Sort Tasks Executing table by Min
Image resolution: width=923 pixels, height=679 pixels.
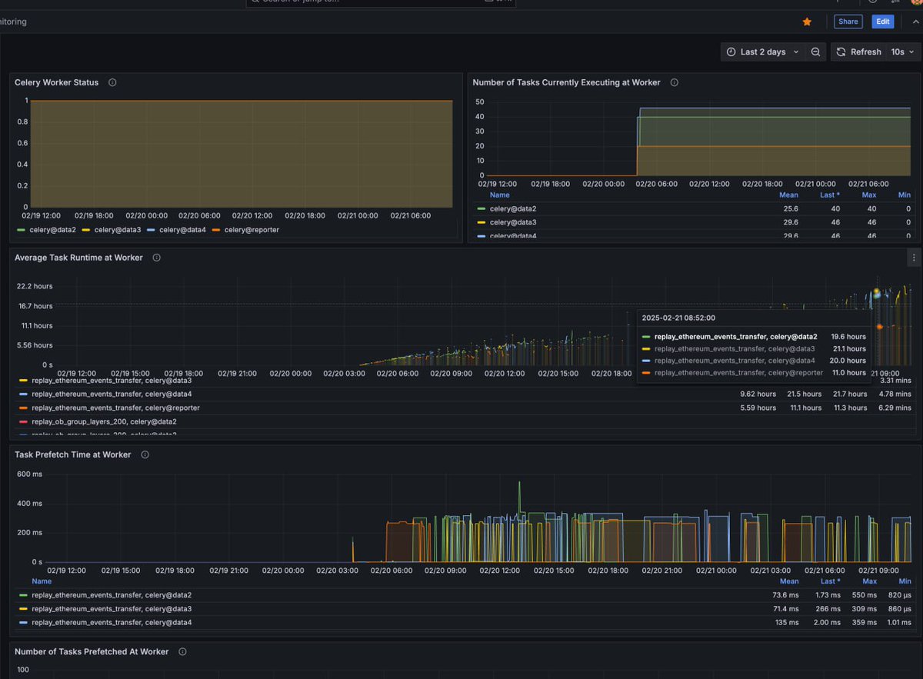click(x=905, y=195)
